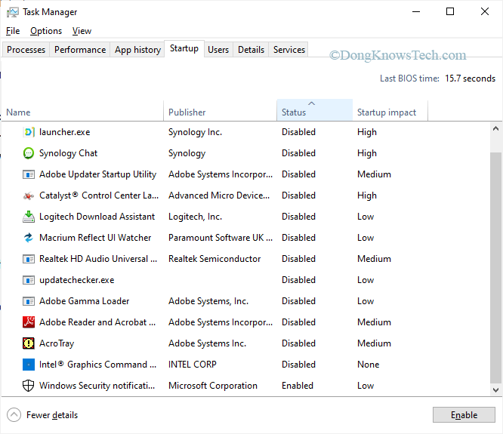Click the Advanced Micro Devices publisher cell
Viewport: 503px width, 434px height.
219,195
